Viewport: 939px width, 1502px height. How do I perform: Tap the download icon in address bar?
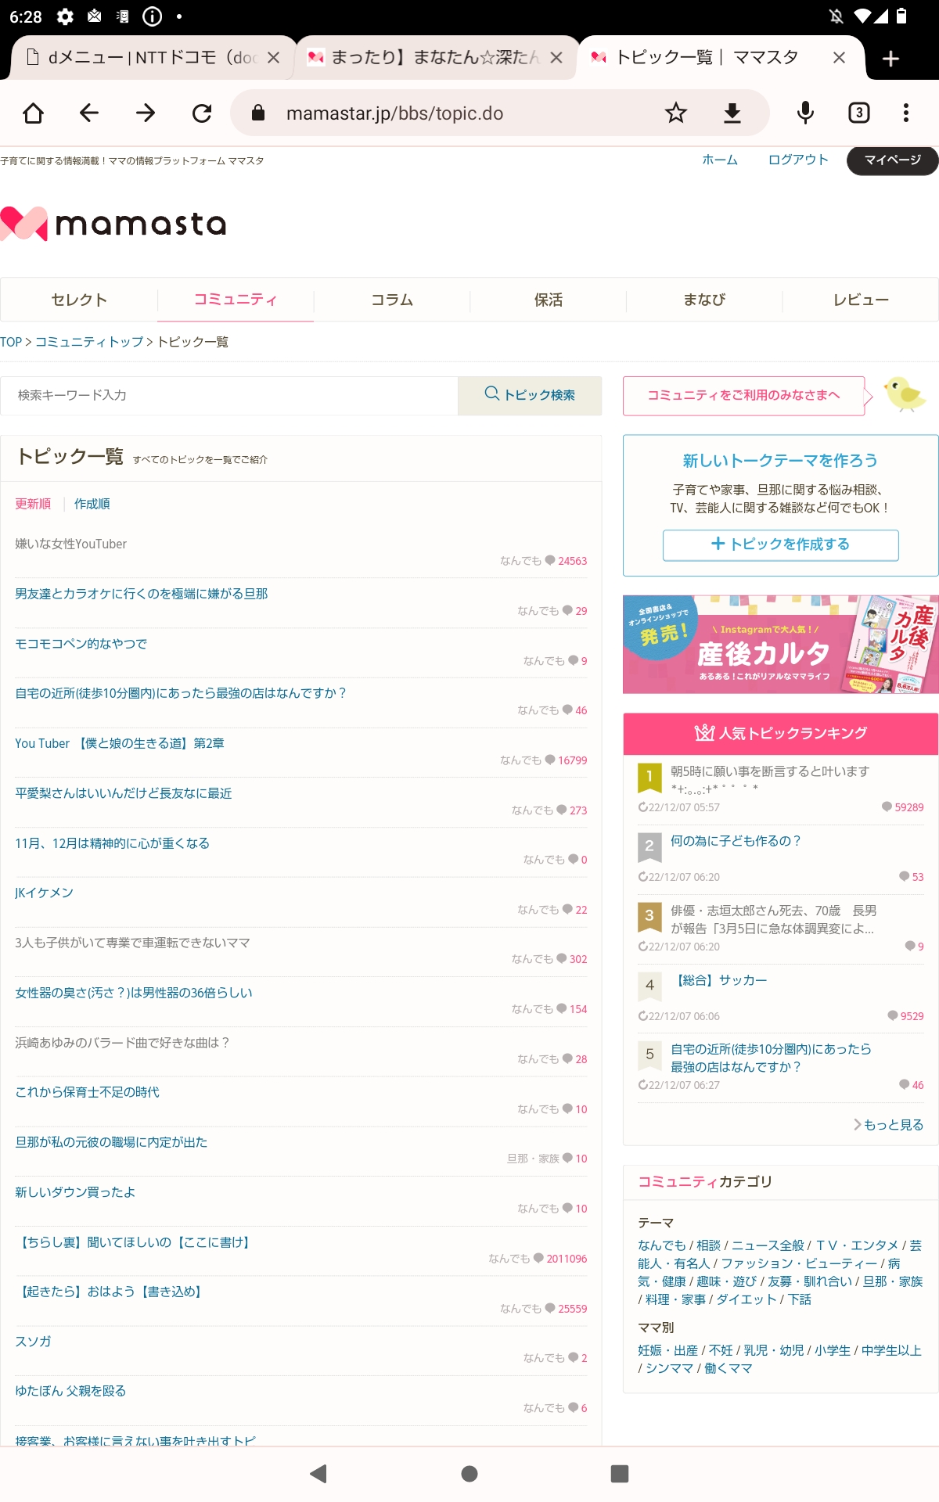[x=732, y=113]
